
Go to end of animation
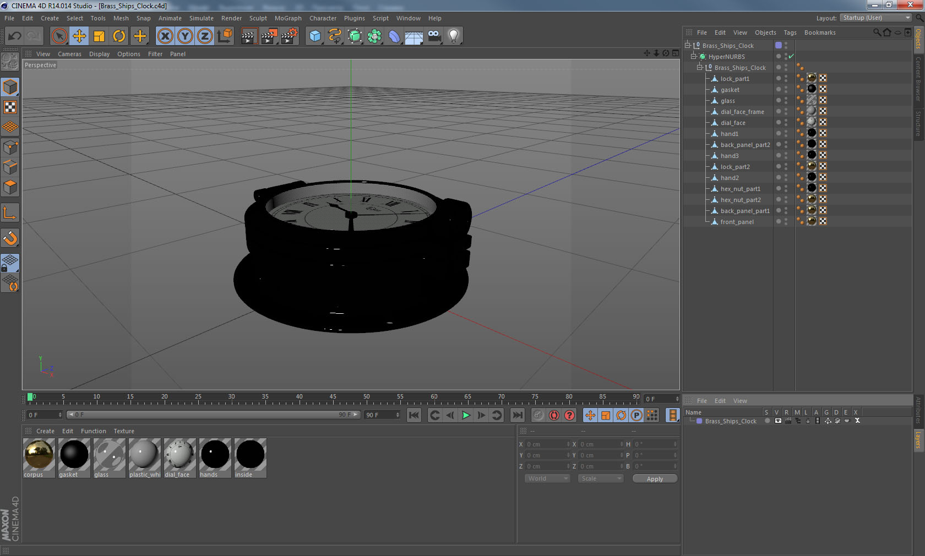click(x=518, y=415)
